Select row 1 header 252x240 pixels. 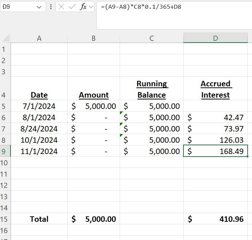(5, 49)
